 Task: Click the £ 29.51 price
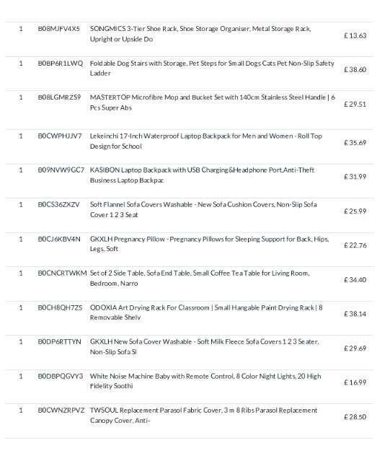pyautogui.click(x=355, y=104)
